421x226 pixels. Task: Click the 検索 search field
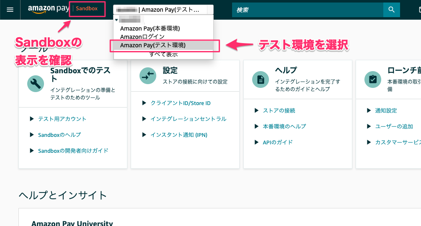(308, 10)
